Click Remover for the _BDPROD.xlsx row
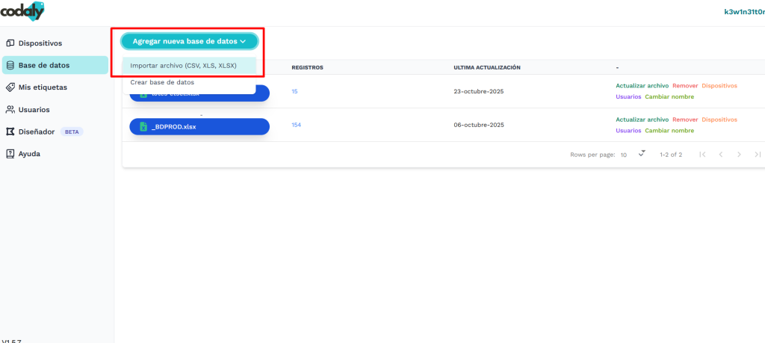 (684, 120)
